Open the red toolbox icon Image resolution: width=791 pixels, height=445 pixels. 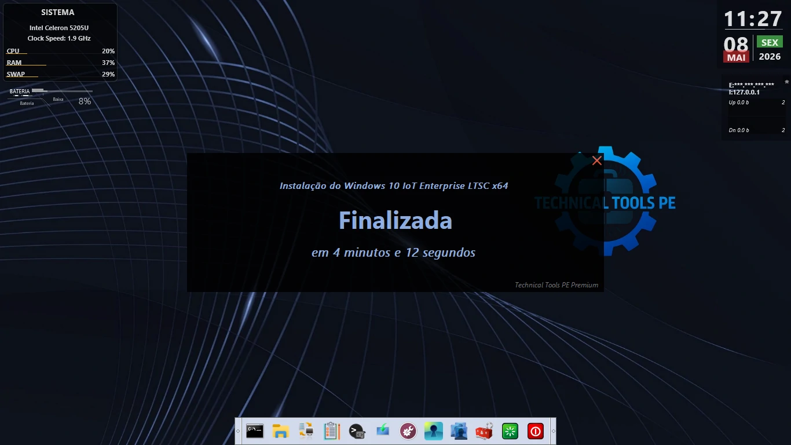[484, 431]
